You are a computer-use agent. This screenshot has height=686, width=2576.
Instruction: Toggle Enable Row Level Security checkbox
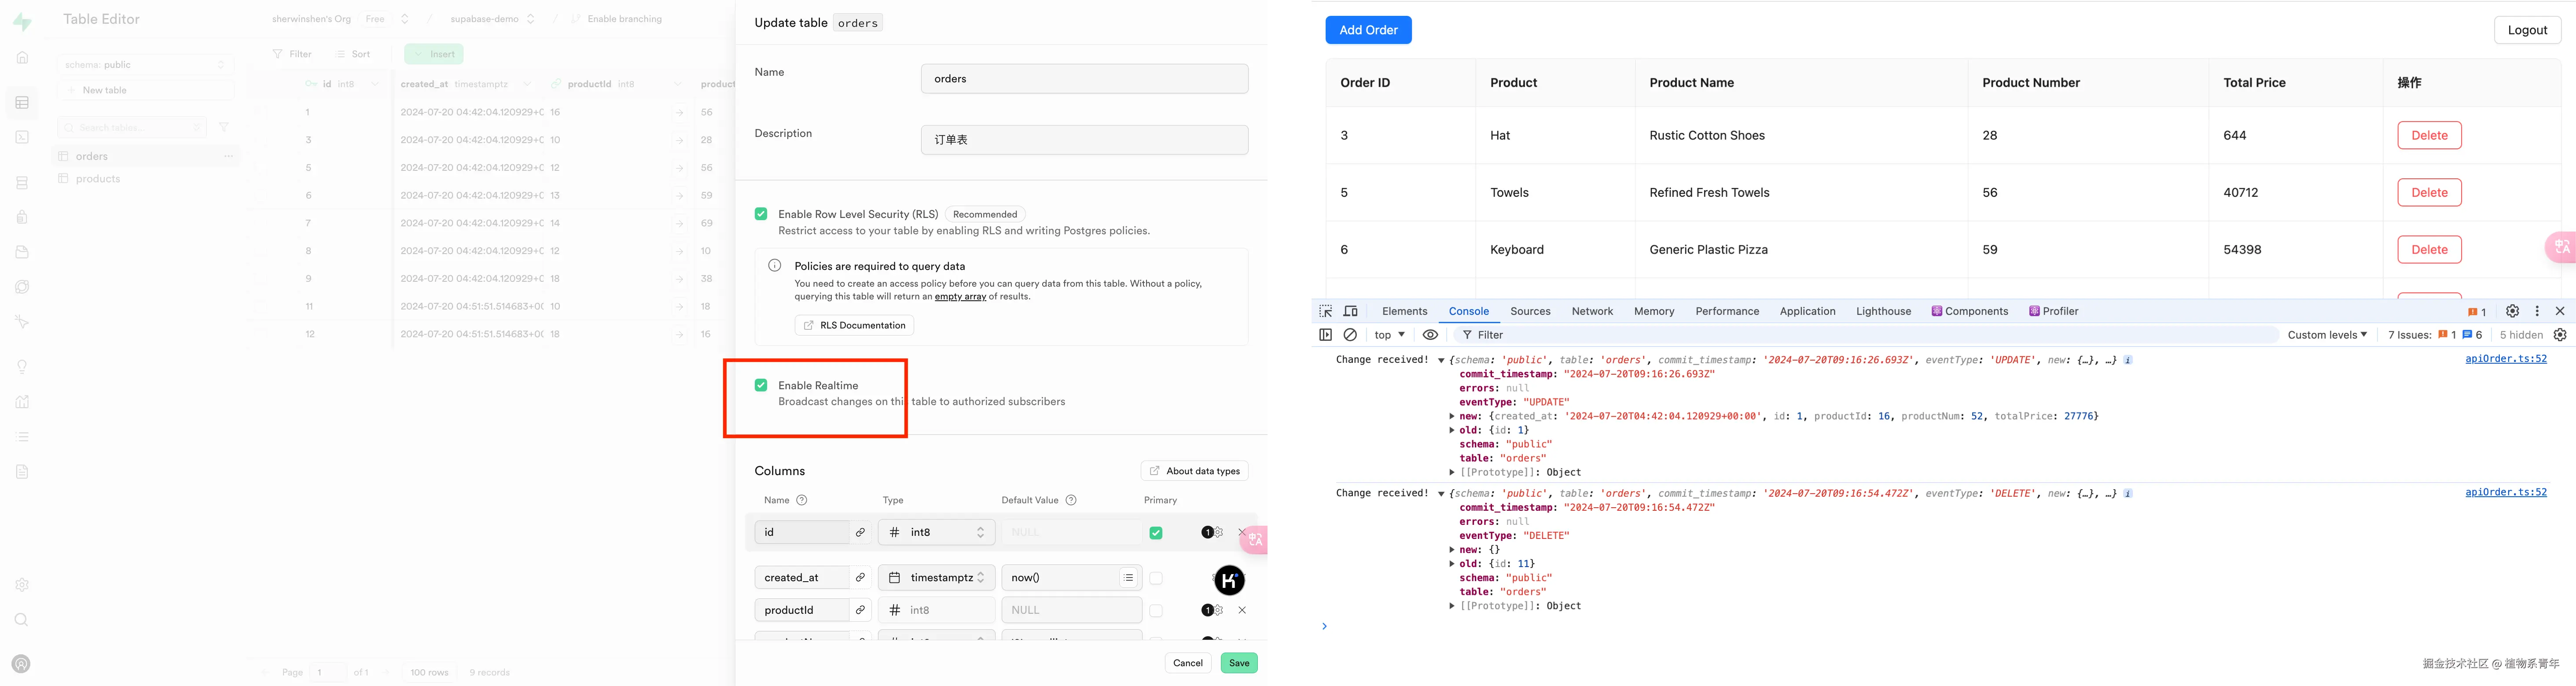761,214
